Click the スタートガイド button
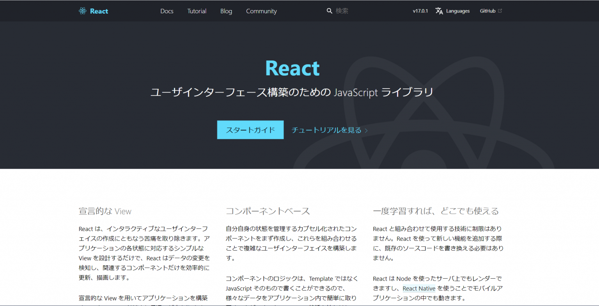 click(250, 130)
